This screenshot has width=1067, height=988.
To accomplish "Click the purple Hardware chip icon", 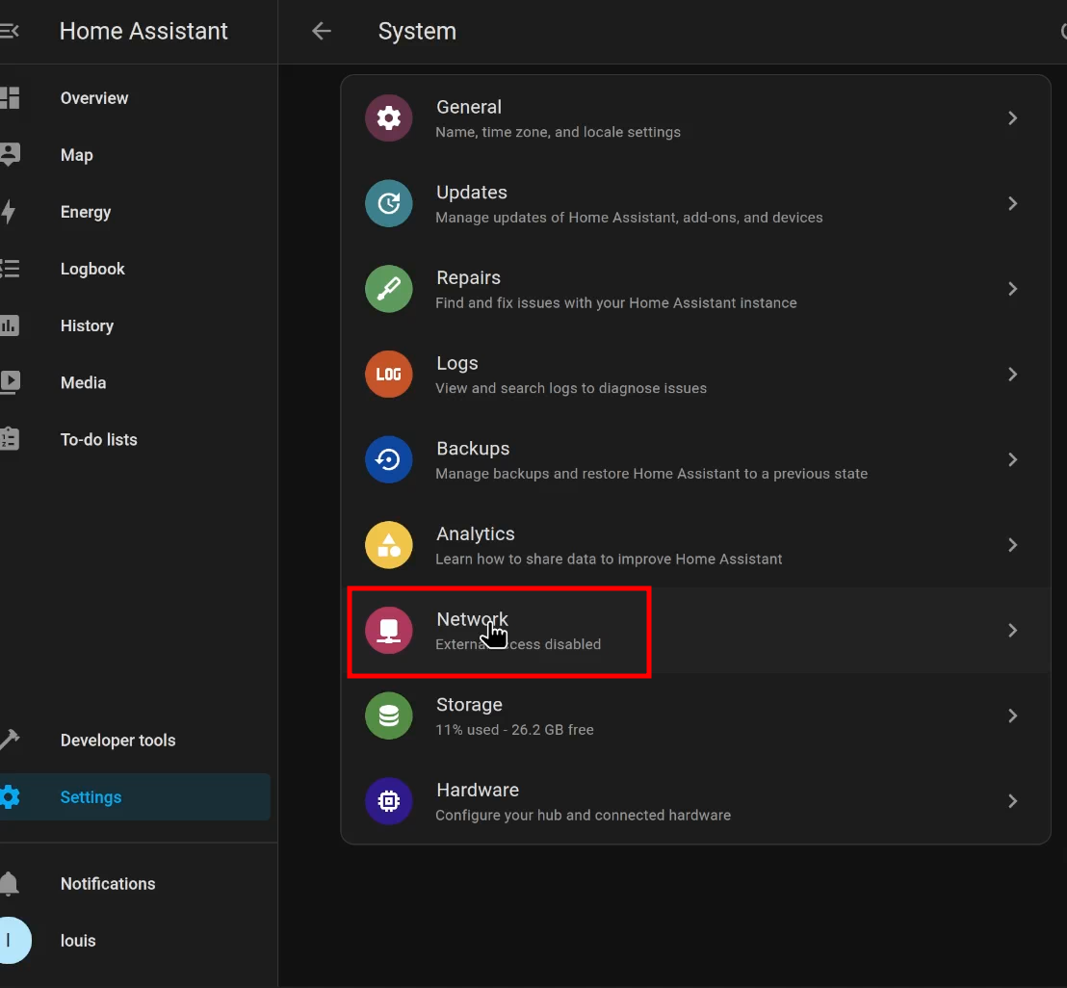I will pyautogui.click(x=388, y=801).
